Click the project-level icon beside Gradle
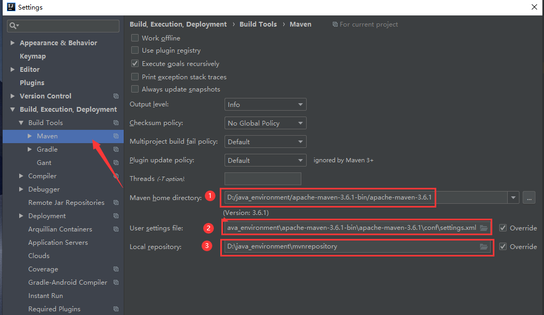 (116, 150)
